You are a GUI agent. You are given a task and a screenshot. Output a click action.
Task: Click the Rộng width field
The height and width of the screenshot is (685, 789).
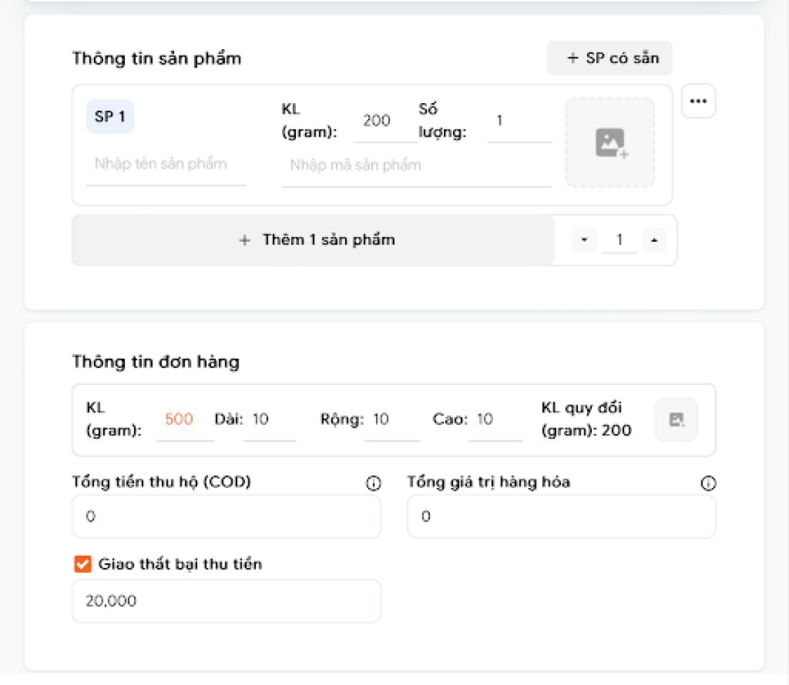click(391, 419)
